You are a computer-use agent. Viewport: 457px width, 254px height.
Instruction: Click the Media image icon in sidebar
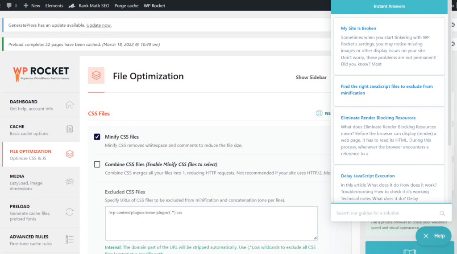(x=70, y=181)
